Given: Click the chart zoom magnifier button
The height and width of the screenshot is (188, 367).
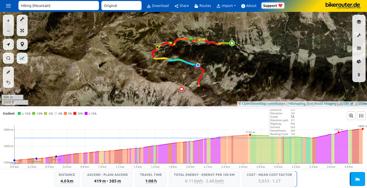Looking at the screenshot, I should pos(351,116).
